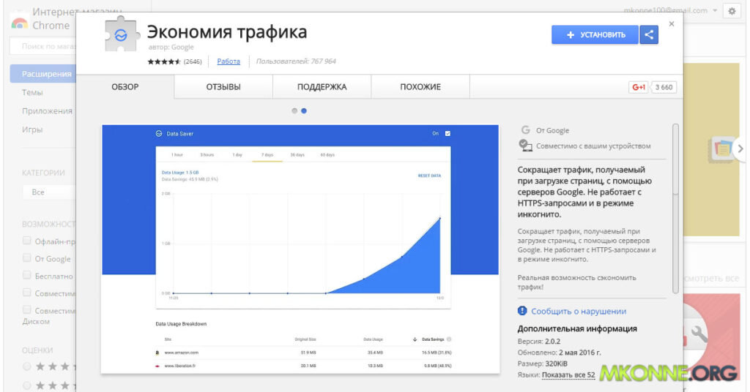Toggle the Совместимо с Диском checkbox
Screen dimensions: 750x392
click(27, 310)
